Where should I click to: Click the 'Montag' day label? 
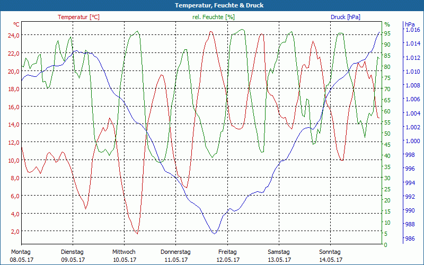coord(21,252)
